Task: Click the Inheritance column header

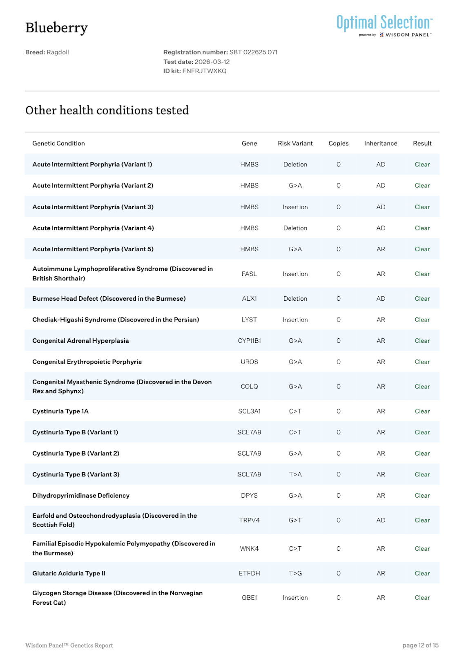Action: click(x=381, y=143)
